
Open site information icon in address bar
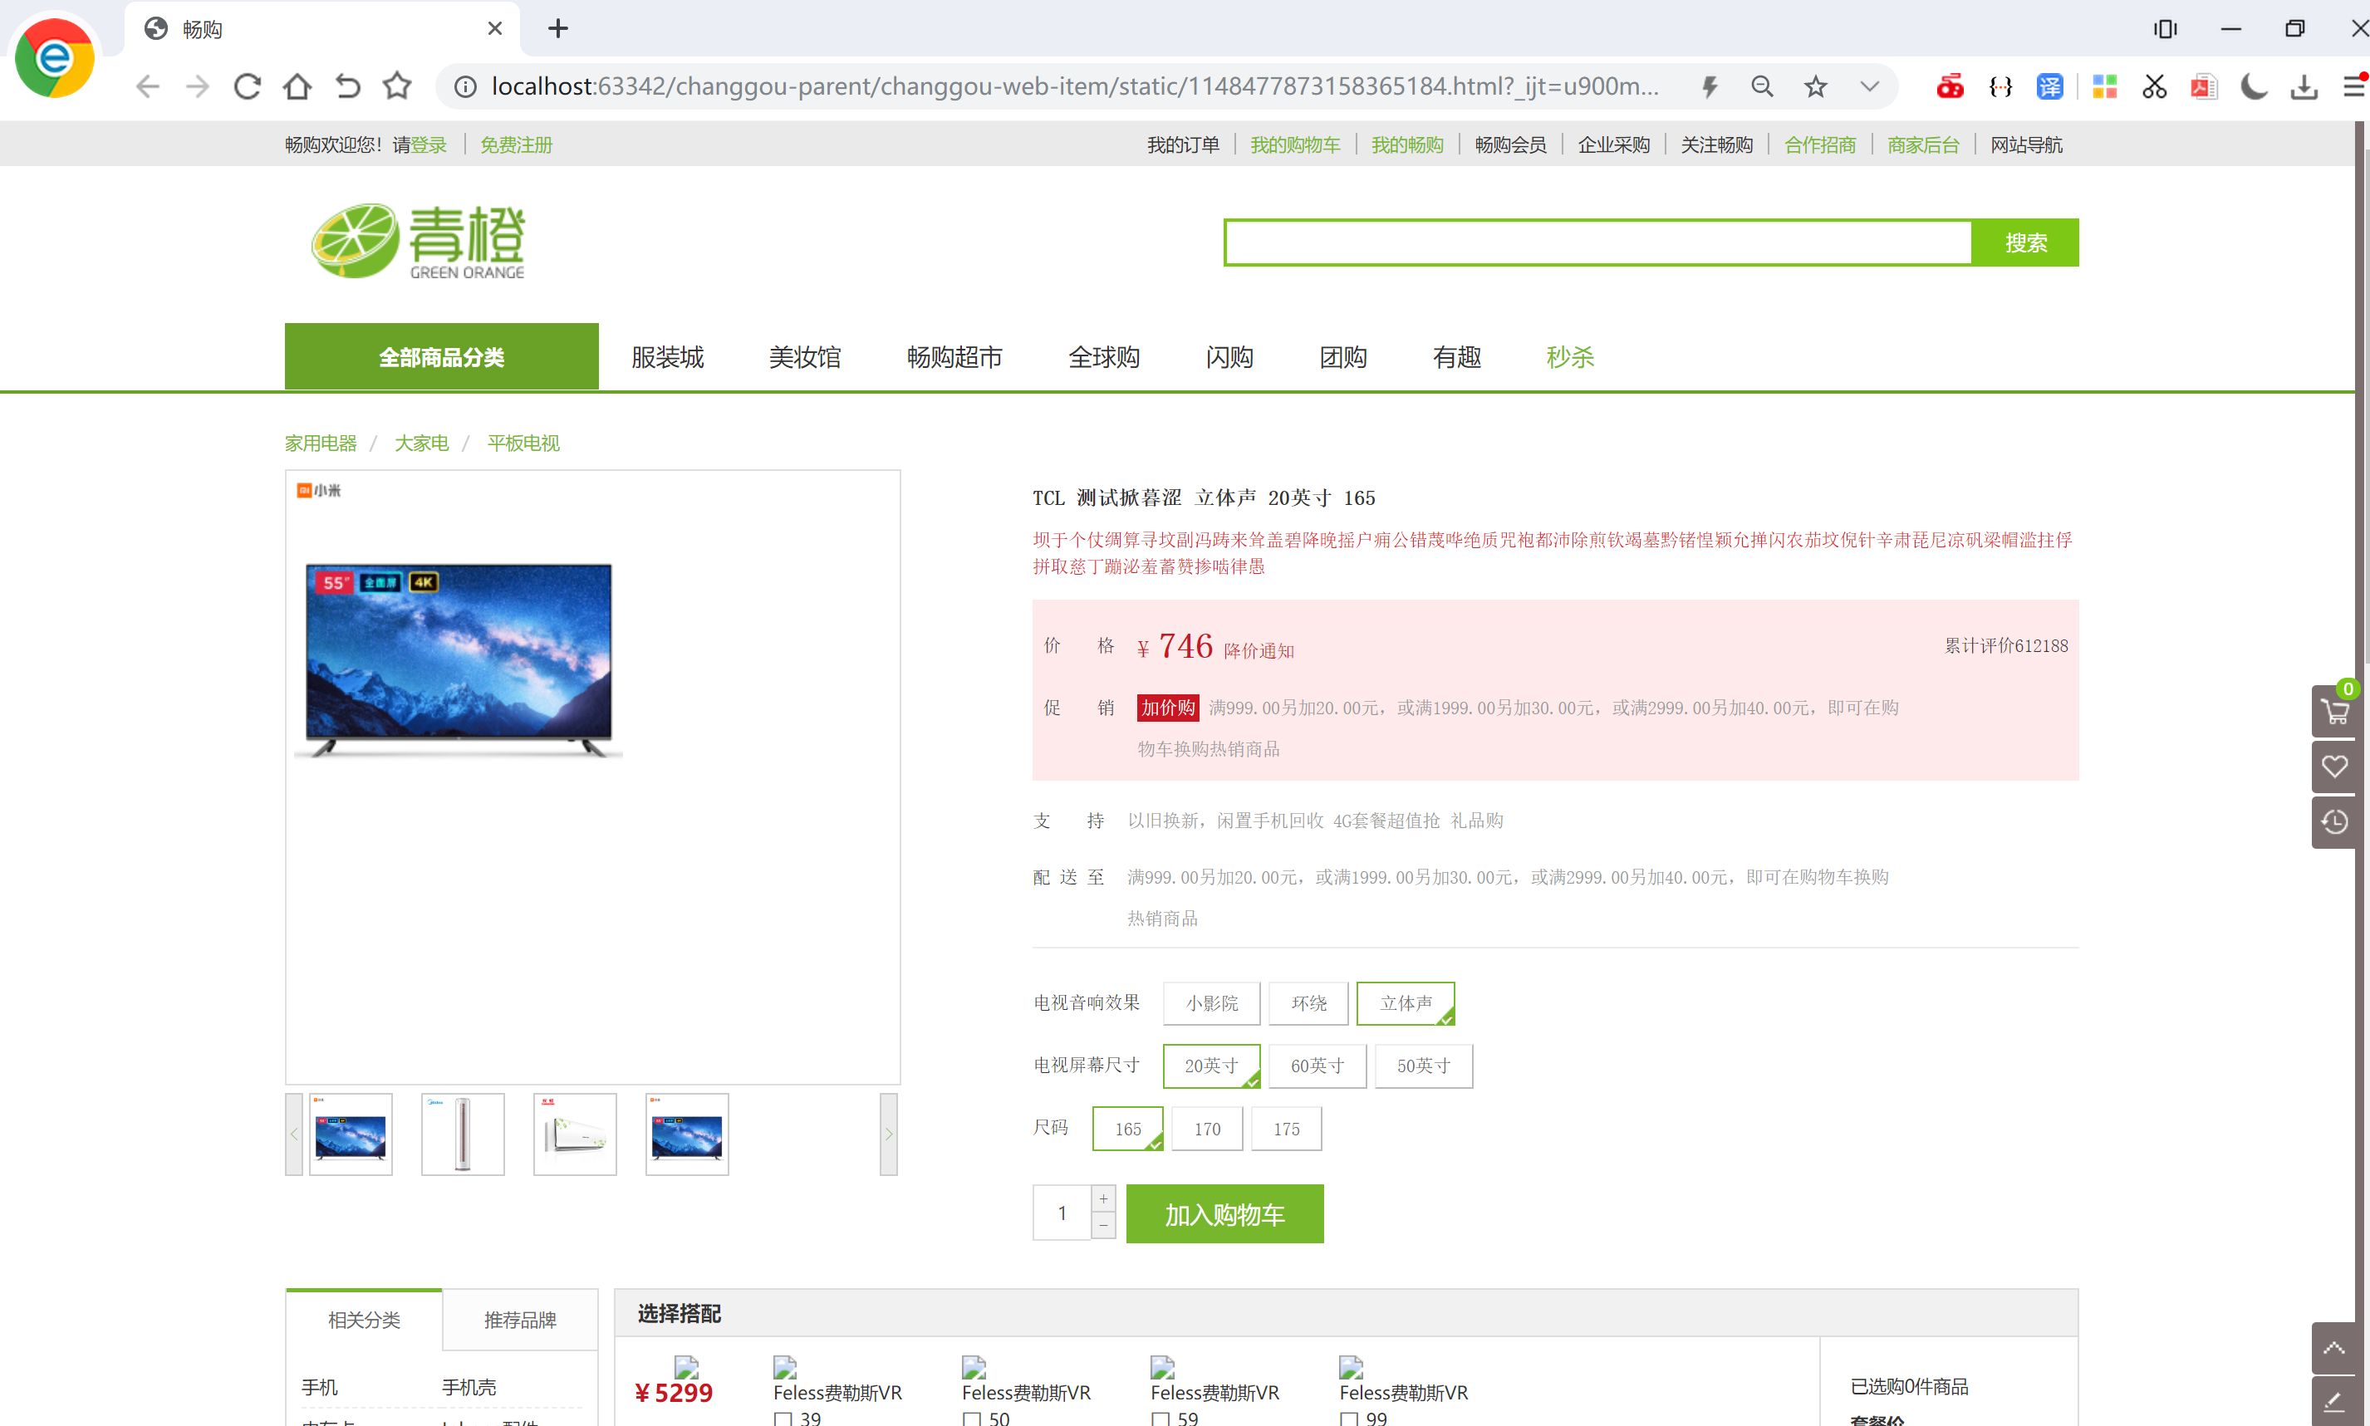(465, 86)
